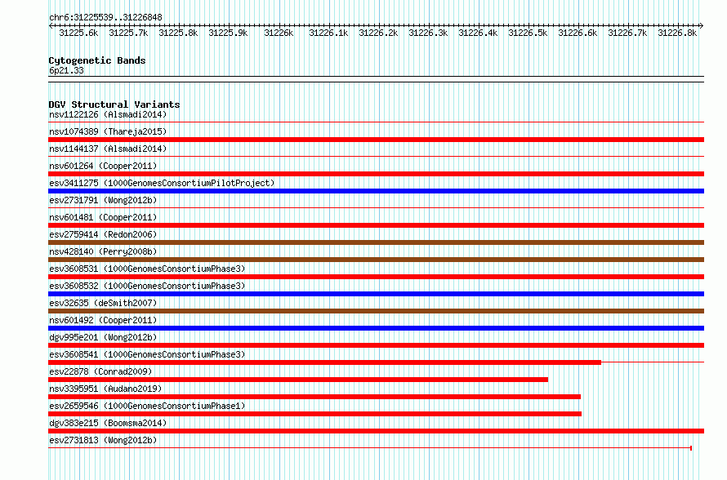Select the nsv428140 brown variant bar
The image size is (727, 480).
pos(376,260)
